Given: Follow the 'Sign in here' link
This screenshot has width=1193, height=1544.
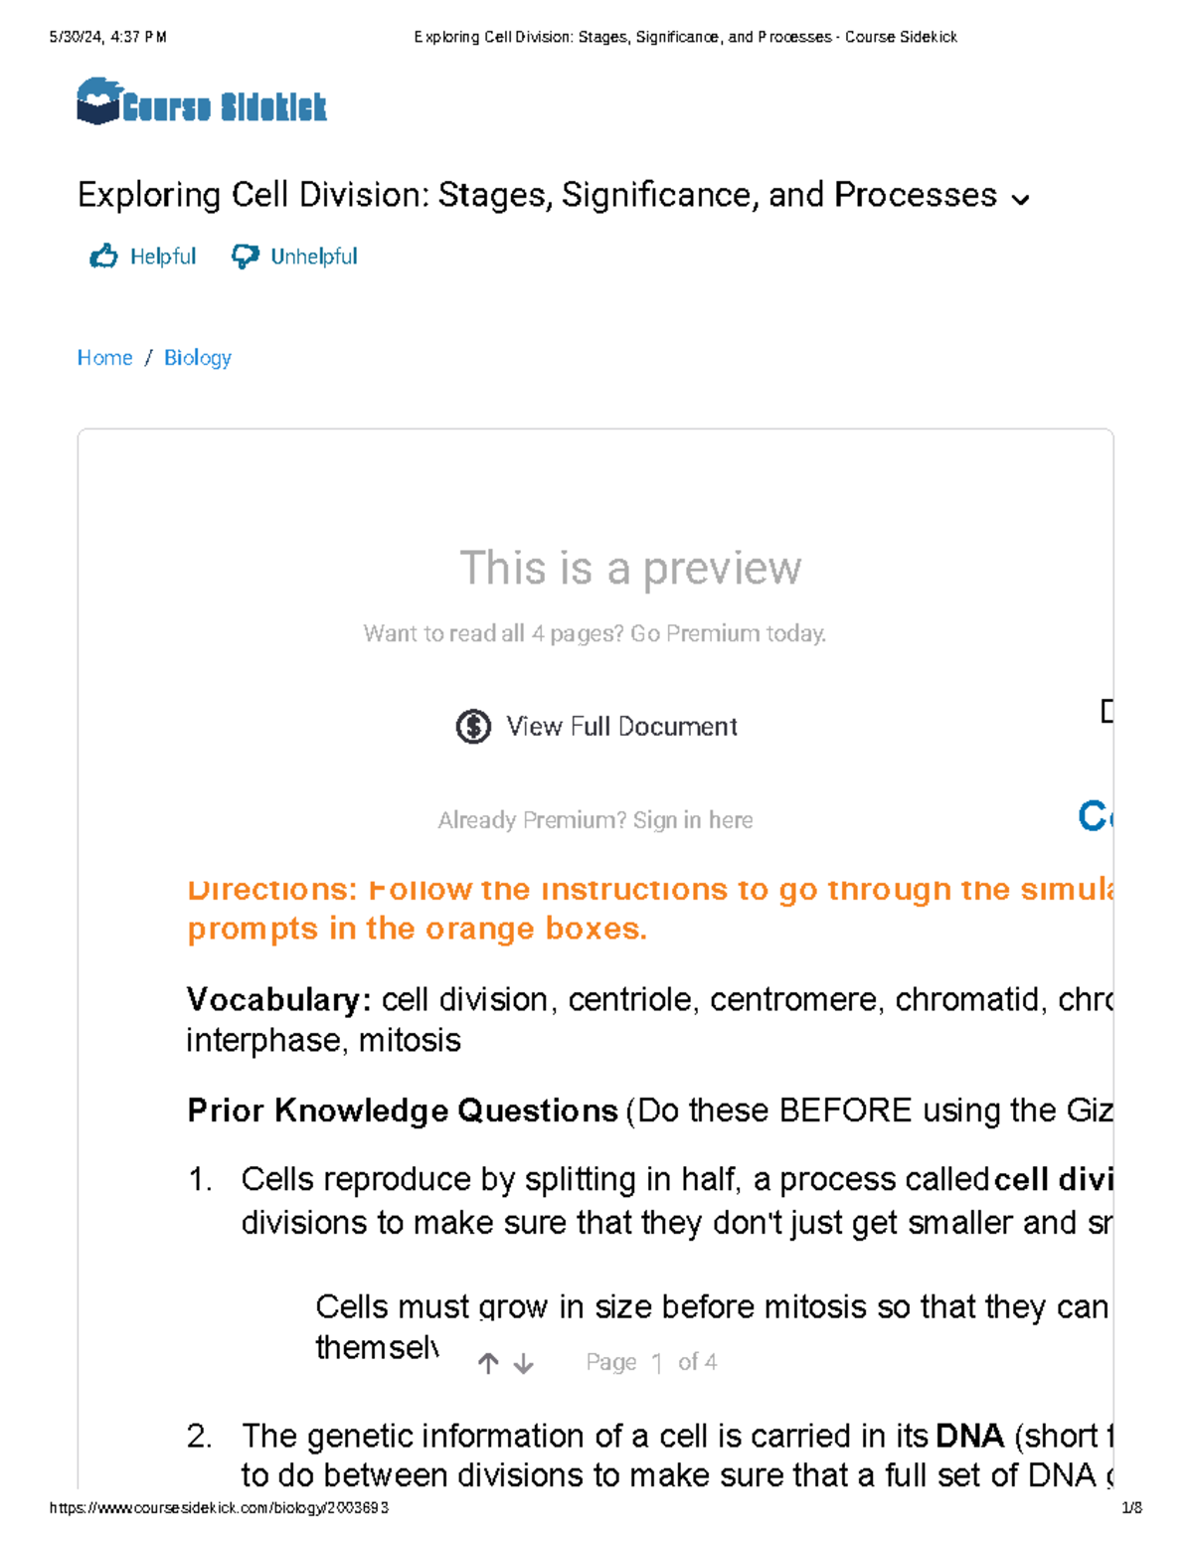Looking at the screenshot, I should (696, 819).
